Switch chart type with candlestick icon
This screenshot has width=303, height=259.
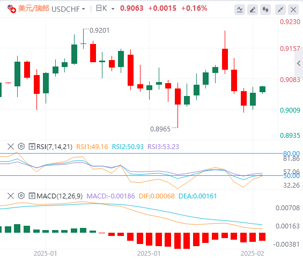(265, 10)
